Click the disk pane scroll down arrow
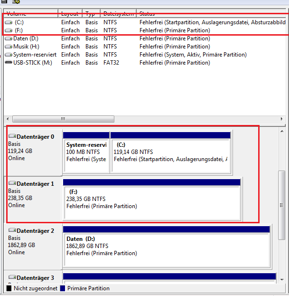The image size is (289, 296). click(x=282, y=279)
